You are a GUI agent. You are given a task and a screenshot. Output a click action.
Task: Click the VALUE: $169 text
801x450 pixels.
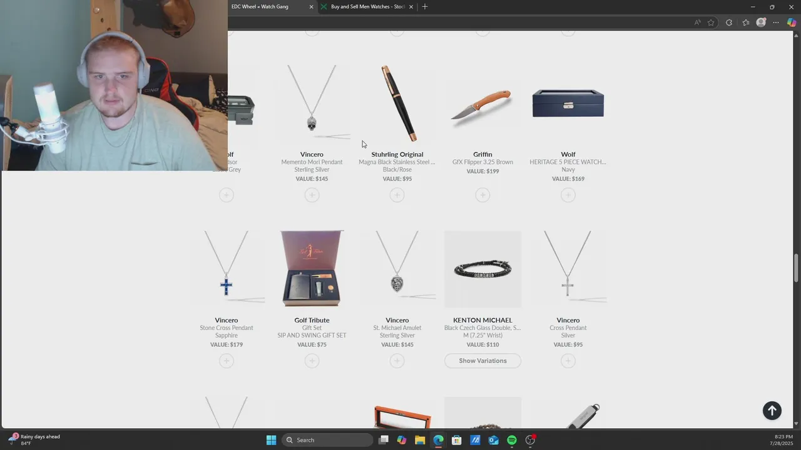click(x=568, y=179)
